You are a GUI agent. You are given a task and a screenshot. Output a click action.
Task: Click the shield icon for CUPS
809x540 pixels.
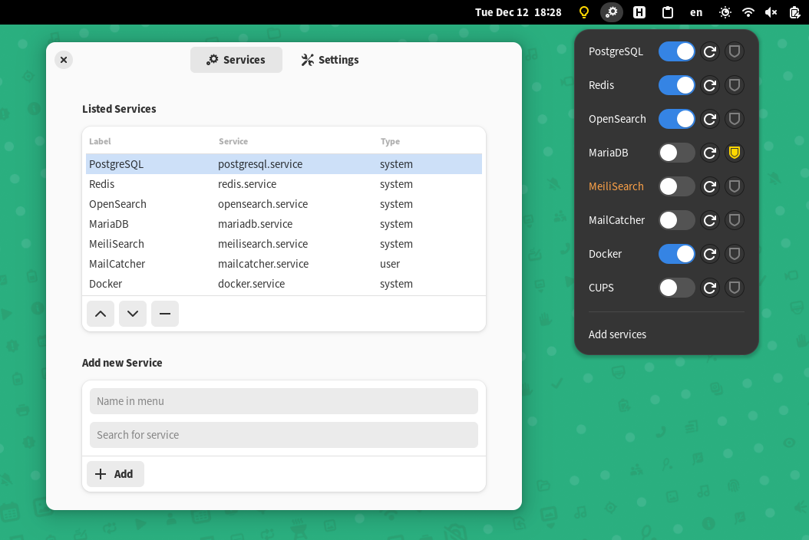pyautogui.click(x=735, y=288)
